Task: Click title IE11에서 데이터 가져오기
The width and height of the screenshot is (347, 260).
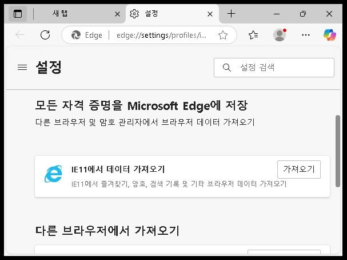Action: tap(118, 170)
